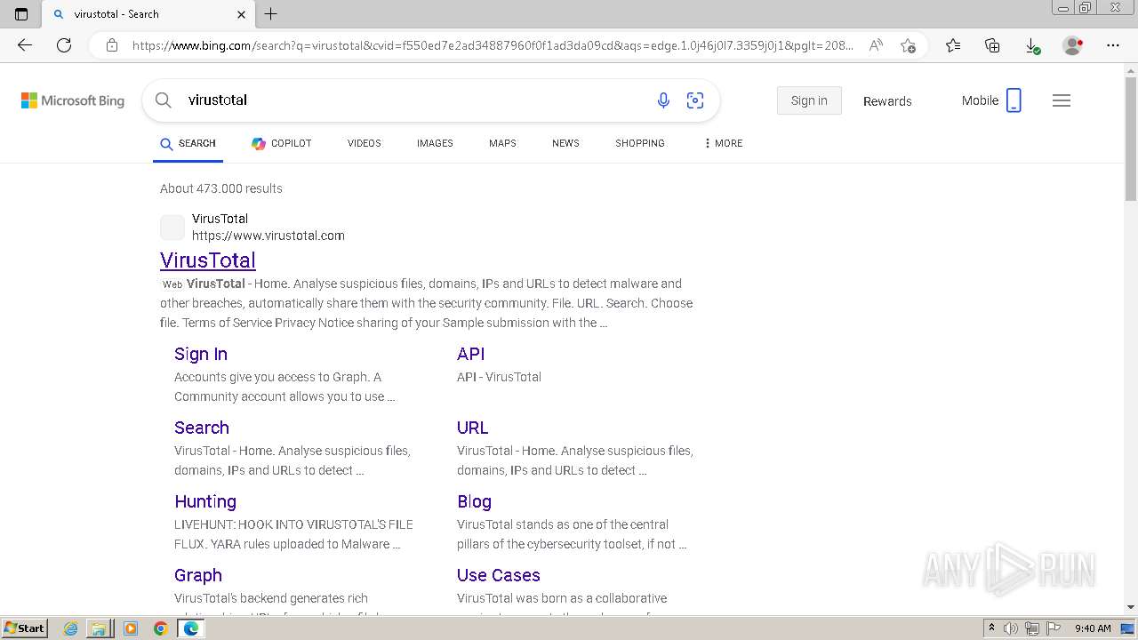Switch to the IMAGES tab
Viewport: 1138px width, 640px height.
[435, 143]
